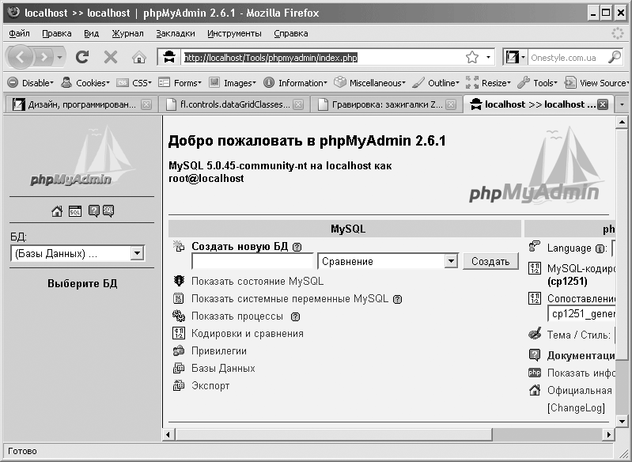Image resolution: width=632 pixels, height=462 pixels.
Task: Click the house icon beside Официальная
Action: coord(535,390)
